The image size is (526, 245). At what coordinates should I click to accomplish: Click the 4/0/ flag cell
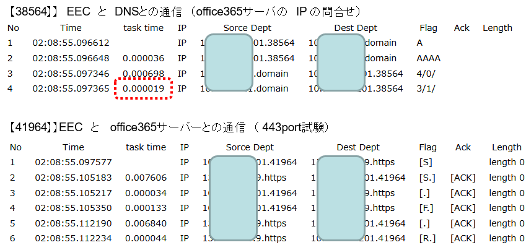coord(426,74)
